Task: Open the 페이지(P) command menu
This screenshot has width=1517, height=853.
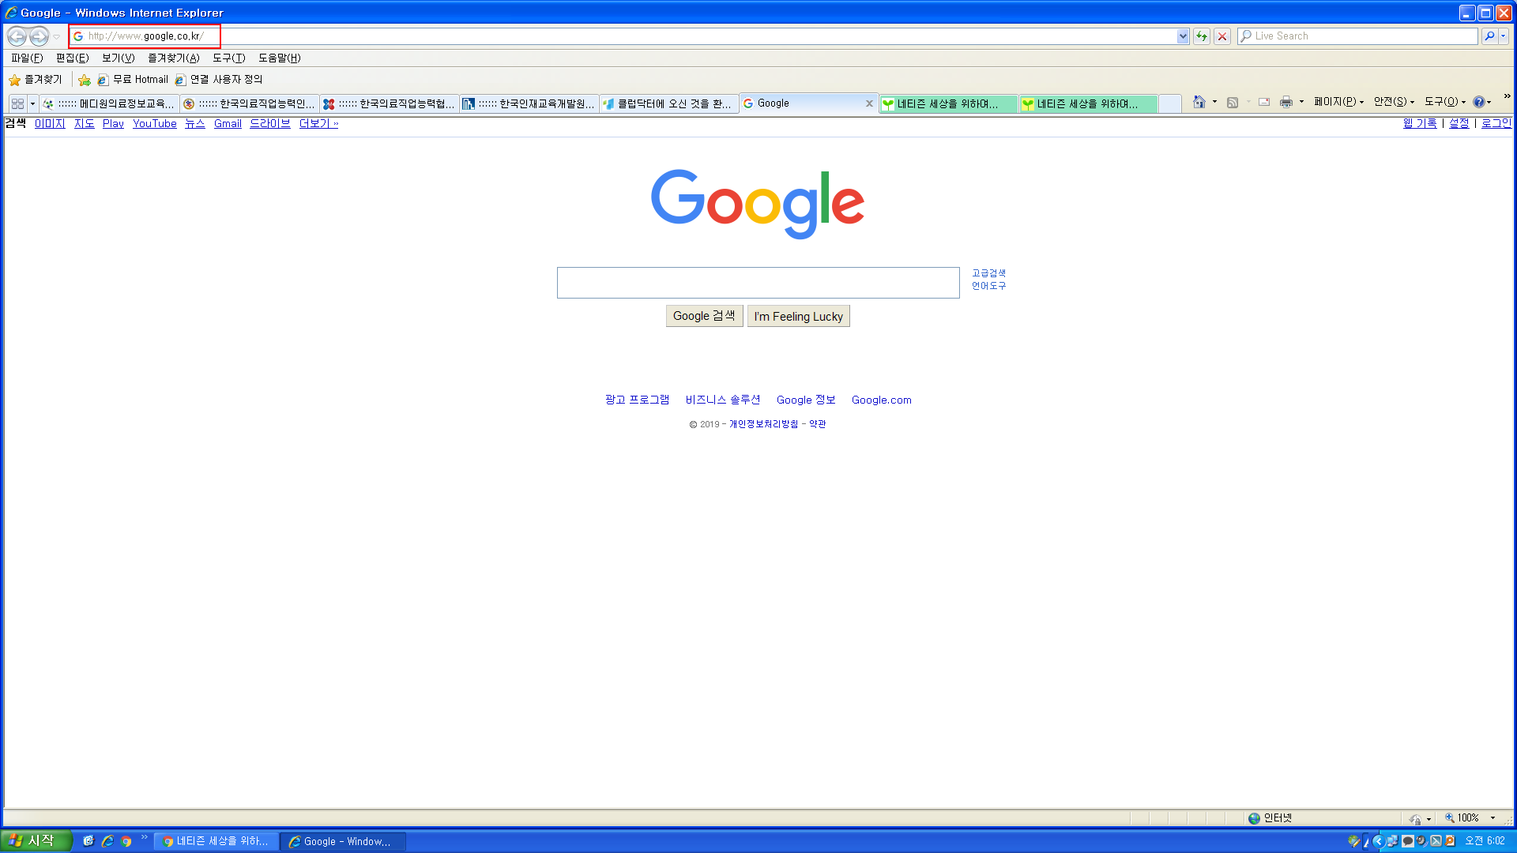Action: [x=1338, y=102]
